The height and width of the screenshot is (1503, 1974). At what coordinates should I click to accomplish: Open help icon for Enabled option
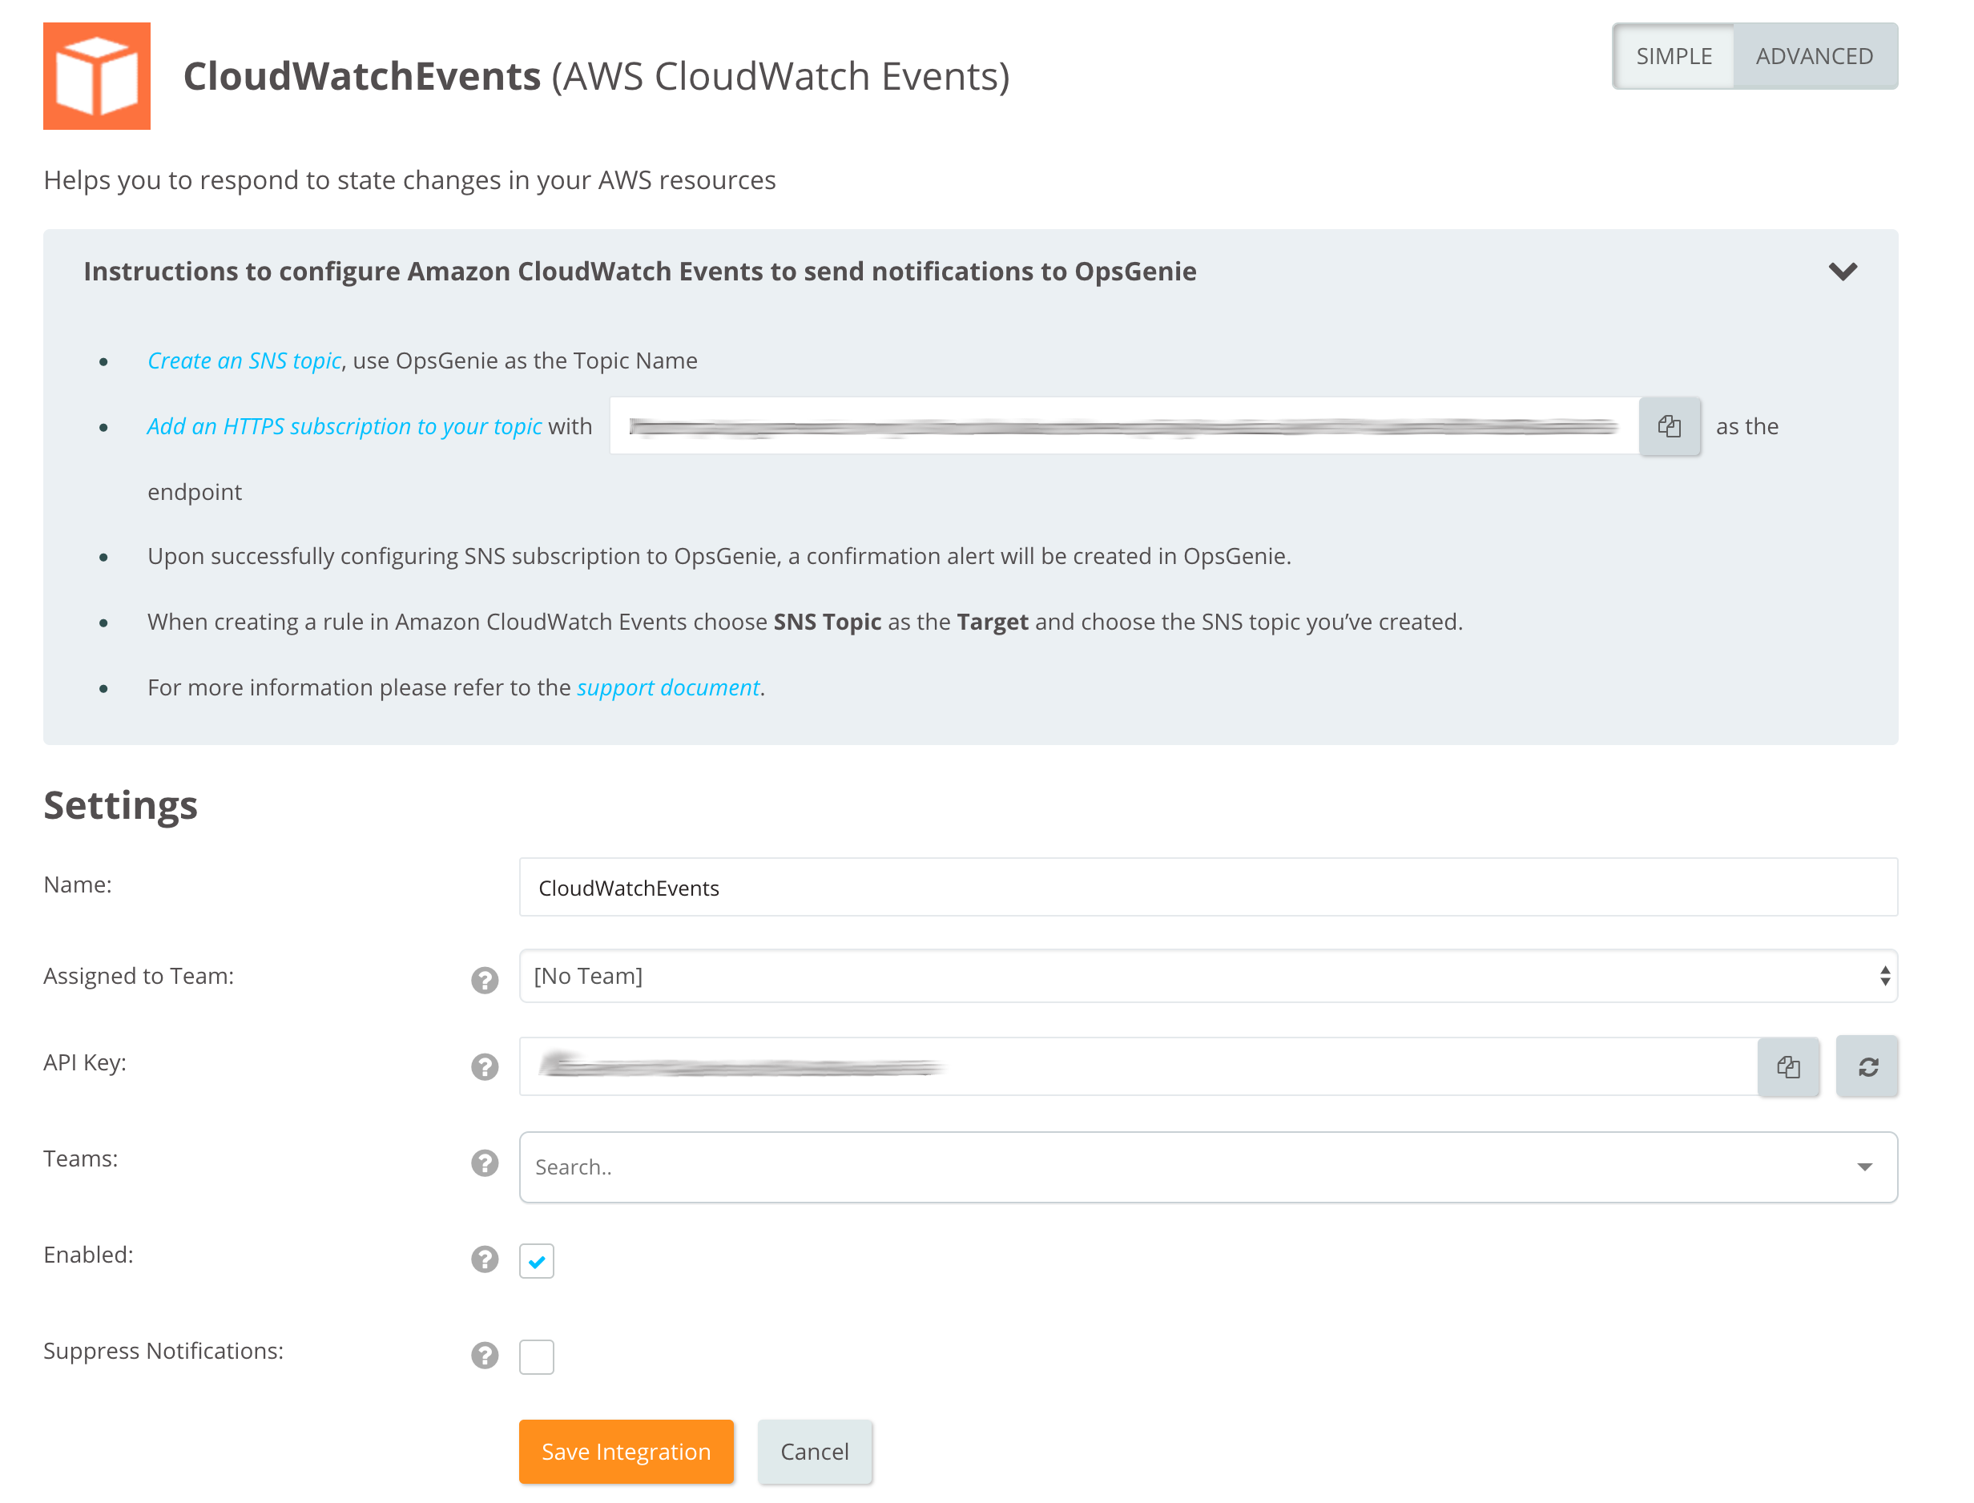pyautogui.click(x=485, y=1259)
